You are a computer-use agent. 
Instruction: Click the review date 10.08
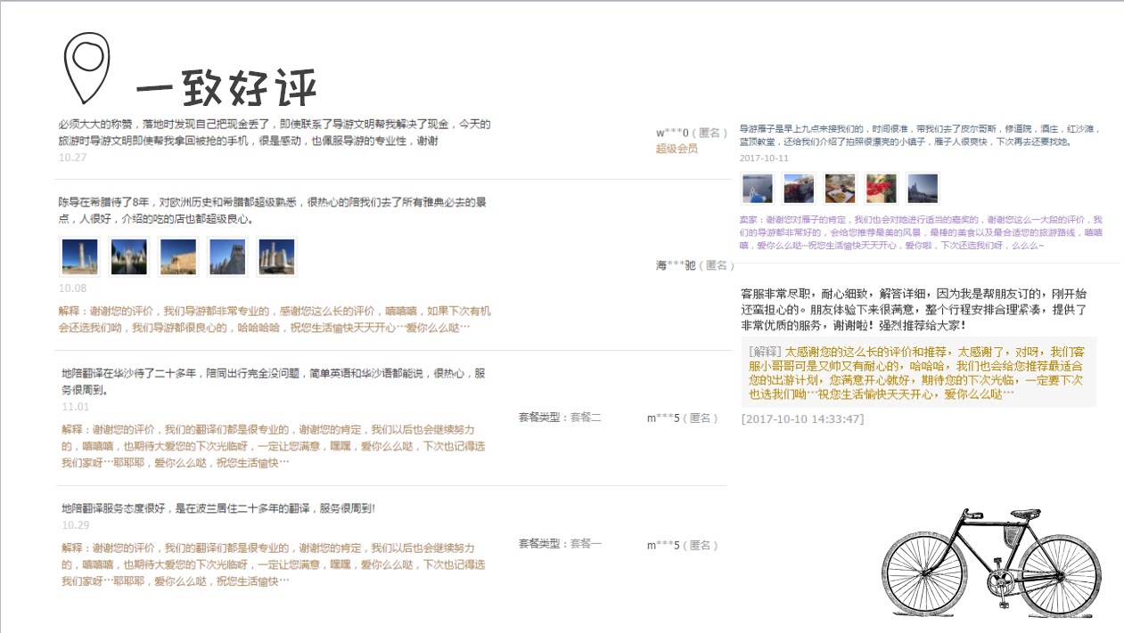click(x=72, y=288)
